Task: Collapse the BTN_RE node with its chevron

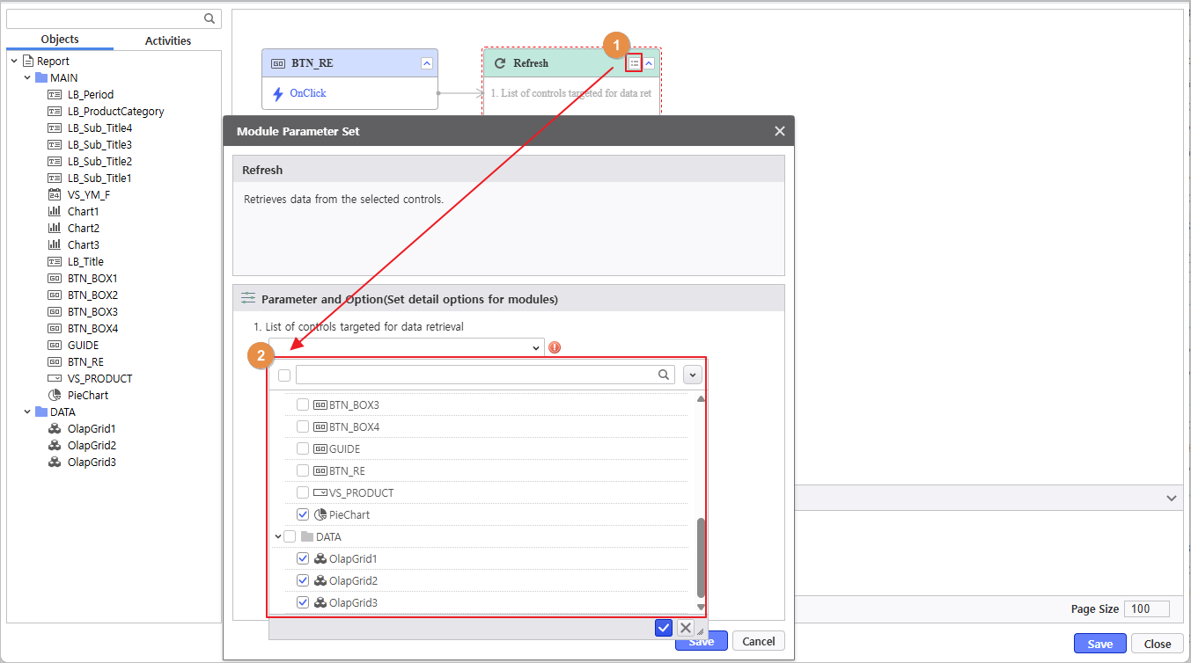Action: (427, 63)
